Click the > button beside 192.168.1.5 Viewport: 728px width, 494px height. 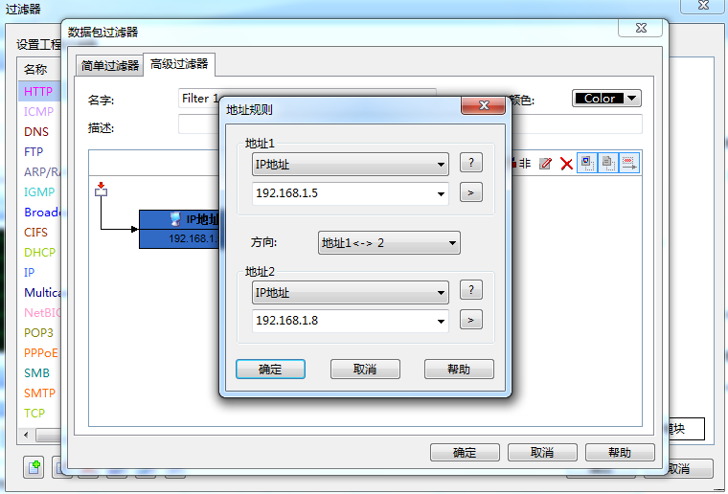470,192
